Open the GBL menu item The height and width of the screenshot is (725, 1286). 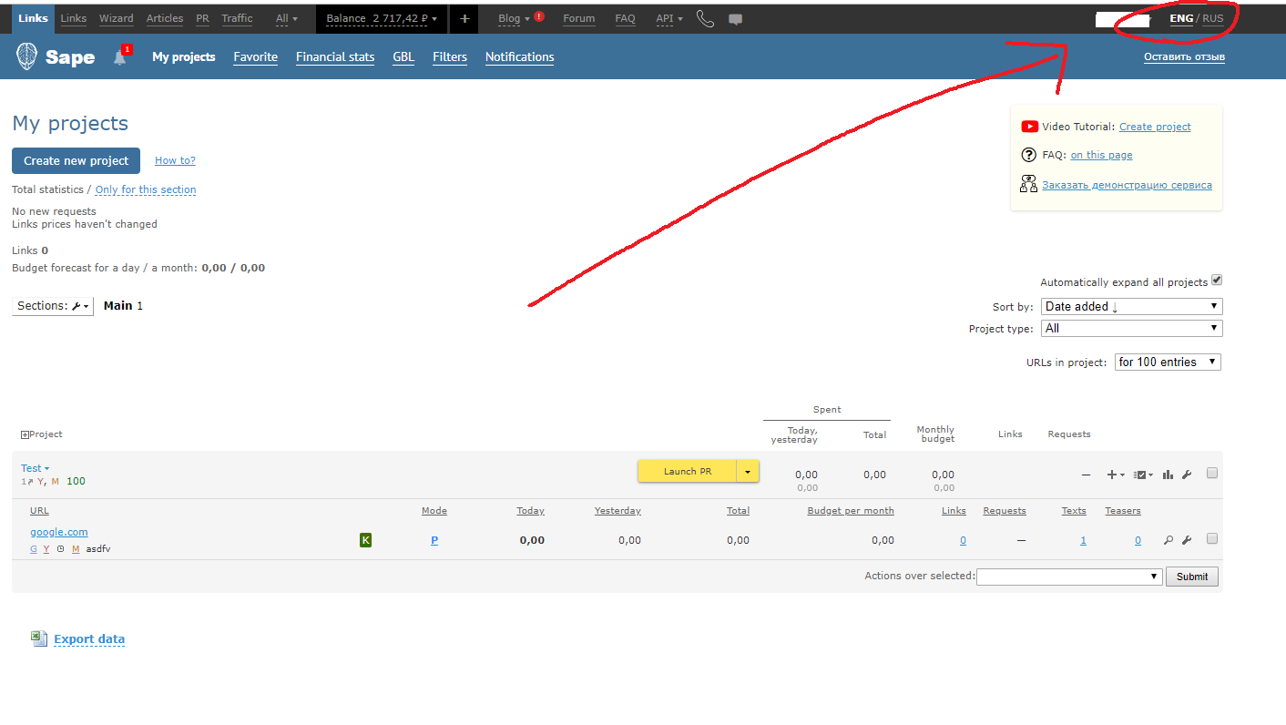403,56
